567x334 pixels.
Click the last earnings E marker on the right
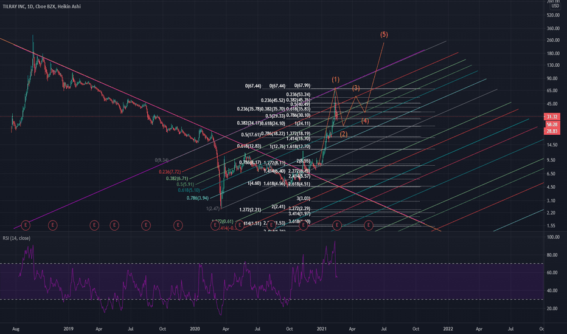click(369, 226)
